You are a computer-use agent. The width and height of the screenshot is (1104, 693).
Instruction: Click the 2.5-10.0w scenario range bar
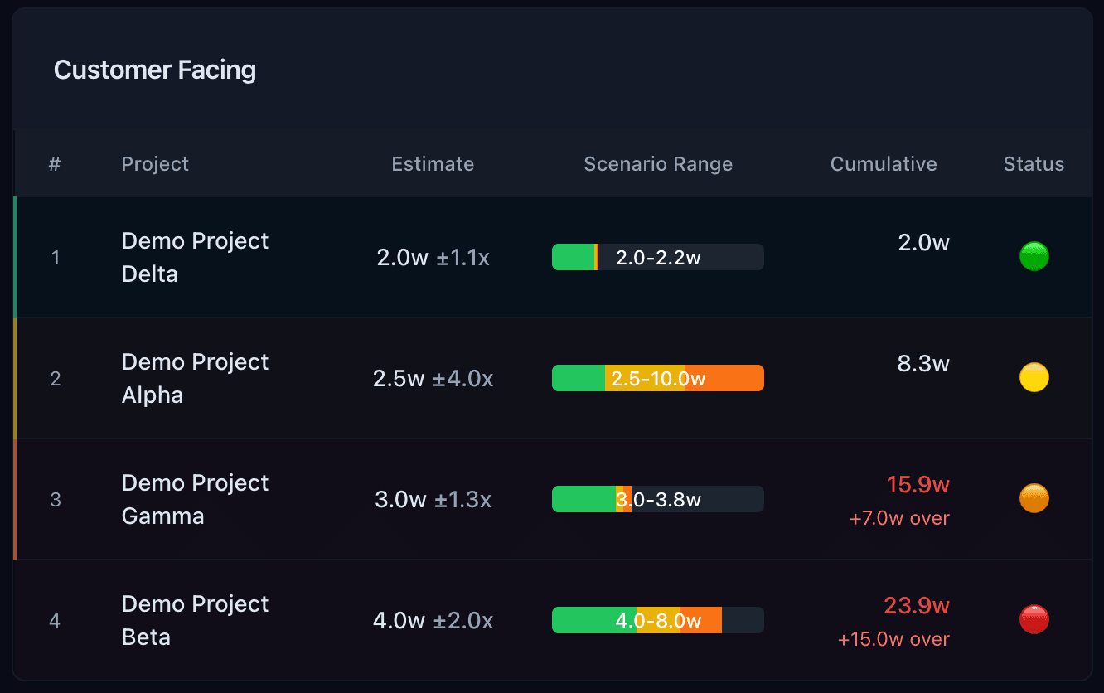click(x=657, y=377)
